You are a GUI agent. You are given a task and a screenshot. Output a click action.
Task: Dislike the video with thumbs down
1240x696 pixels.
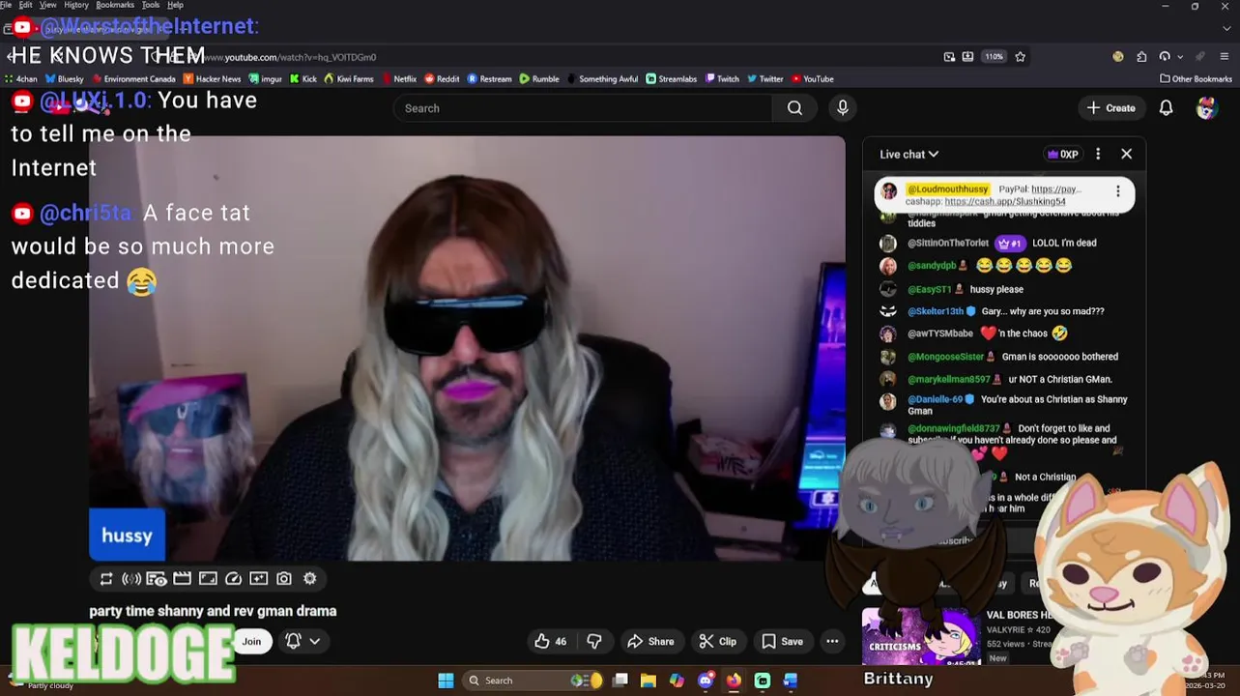click(594, 641)
